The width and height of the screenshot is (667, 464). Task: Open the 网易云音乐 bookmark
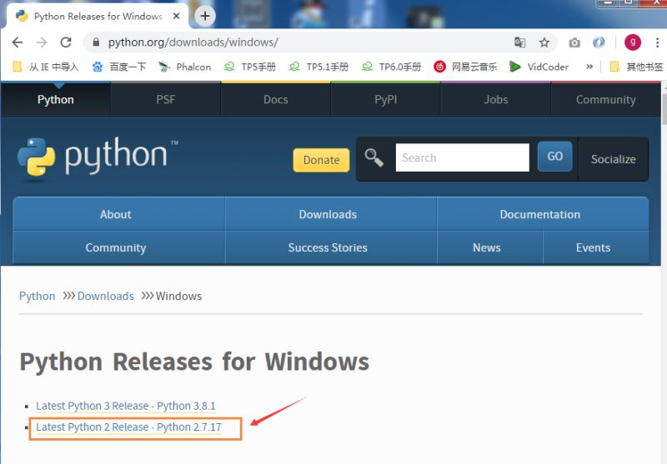tap(465, 67)
